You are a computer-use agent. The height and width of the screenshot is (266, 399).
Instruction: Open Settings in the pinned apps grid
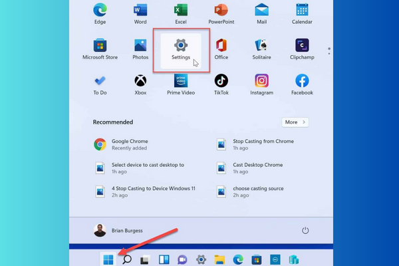click(181, 51)
